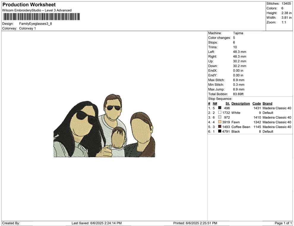
Task: Click the Fawn color swatch
Action: click(x=219, y=122)
